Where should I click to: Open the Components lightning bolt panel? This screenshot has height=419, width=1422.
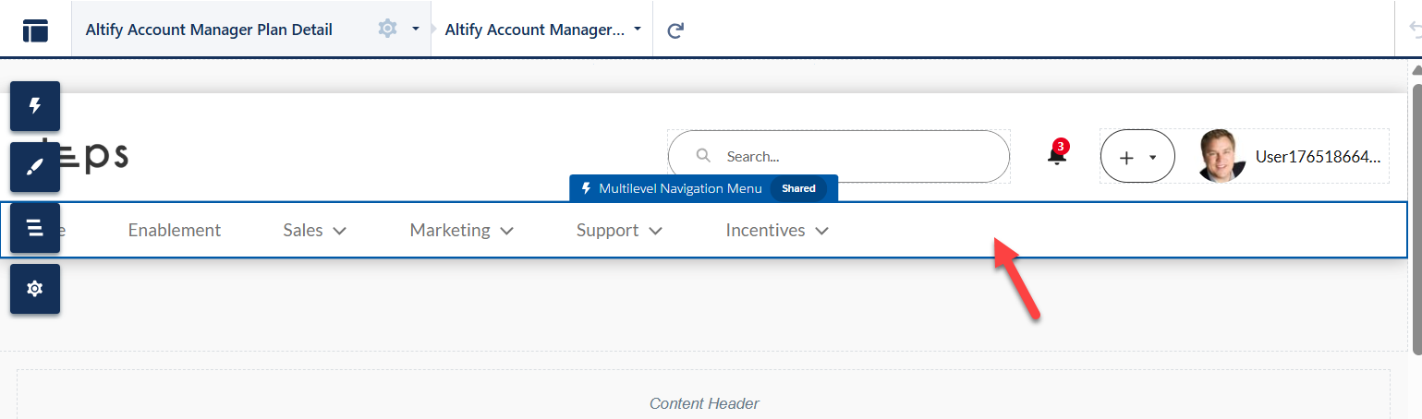tap(35, 106)
